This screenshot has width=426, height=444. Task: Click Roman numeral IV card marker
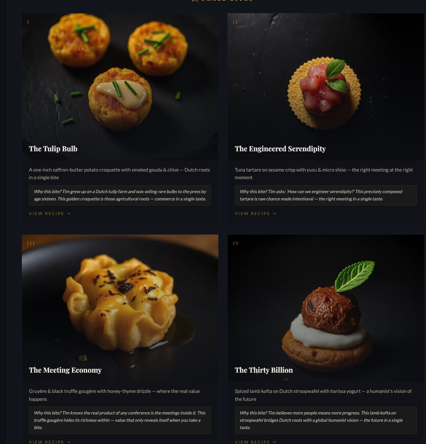point(236,243)
